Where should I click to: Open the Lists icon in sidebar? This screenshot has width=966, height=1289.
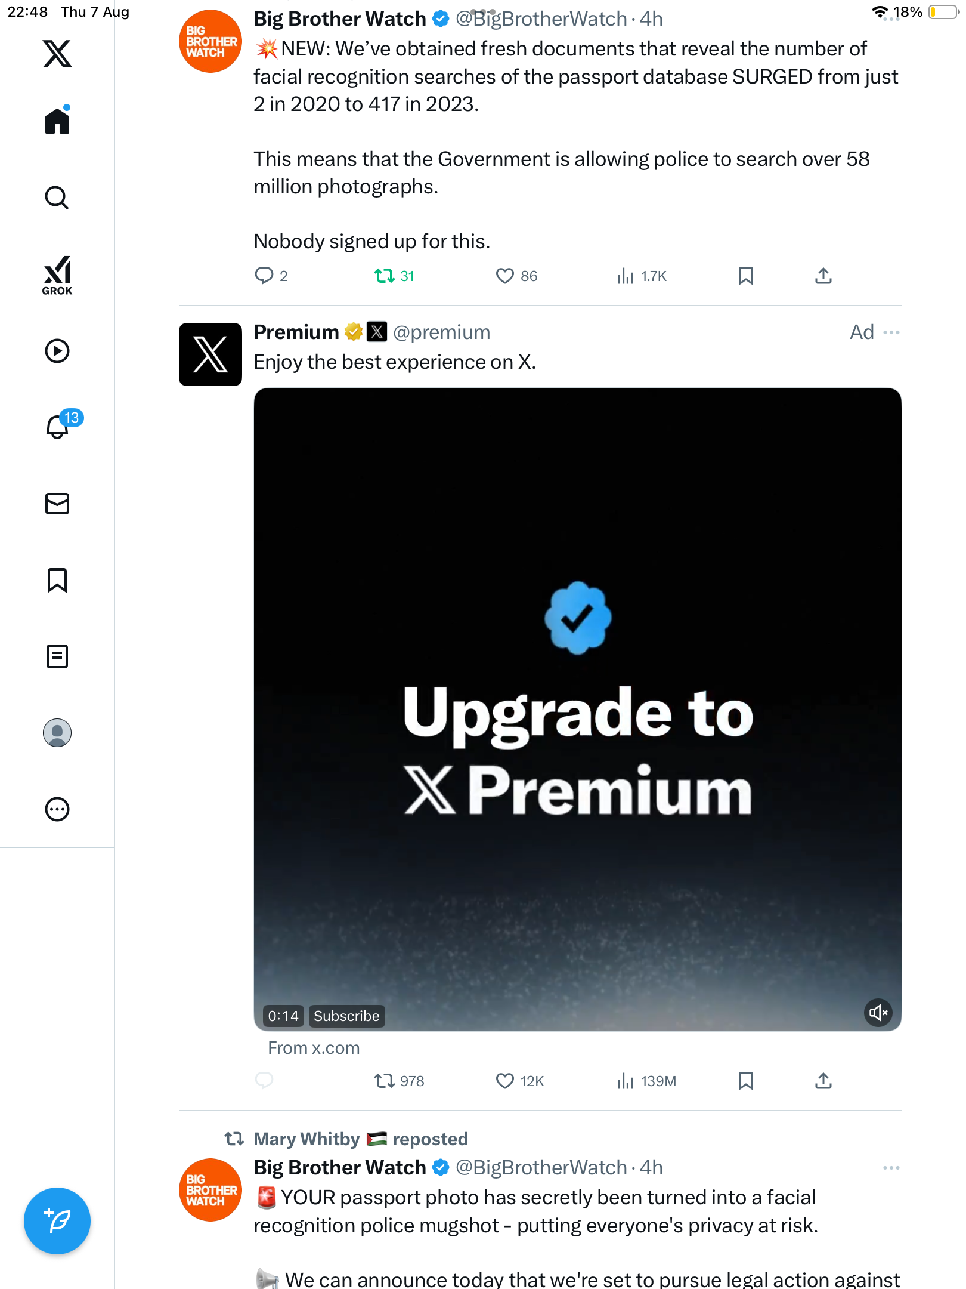tap(57, 656)
